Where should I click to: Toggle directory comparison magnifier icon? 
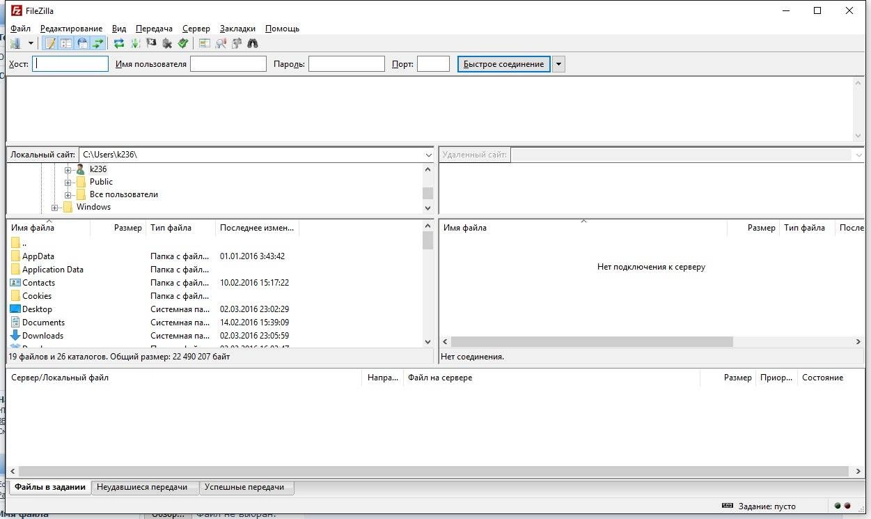click(x=220, y=43)
